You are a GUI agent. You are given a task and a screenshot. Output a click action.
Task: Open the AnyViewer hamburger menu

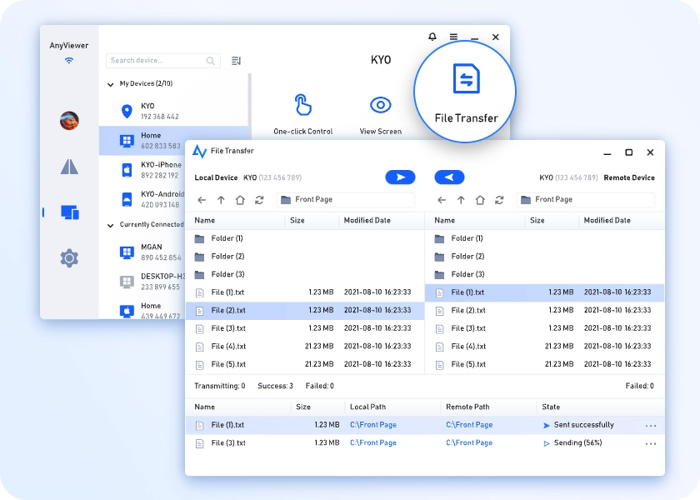(453, 37)
